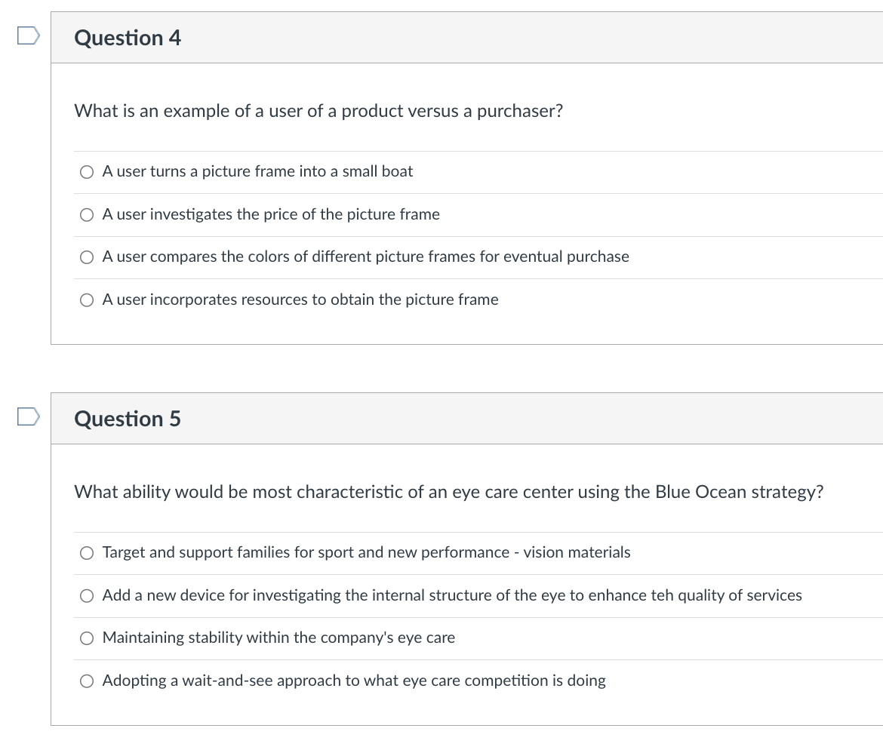Select 'Target and support families' option
883x756 pixels.
[87, 553]
